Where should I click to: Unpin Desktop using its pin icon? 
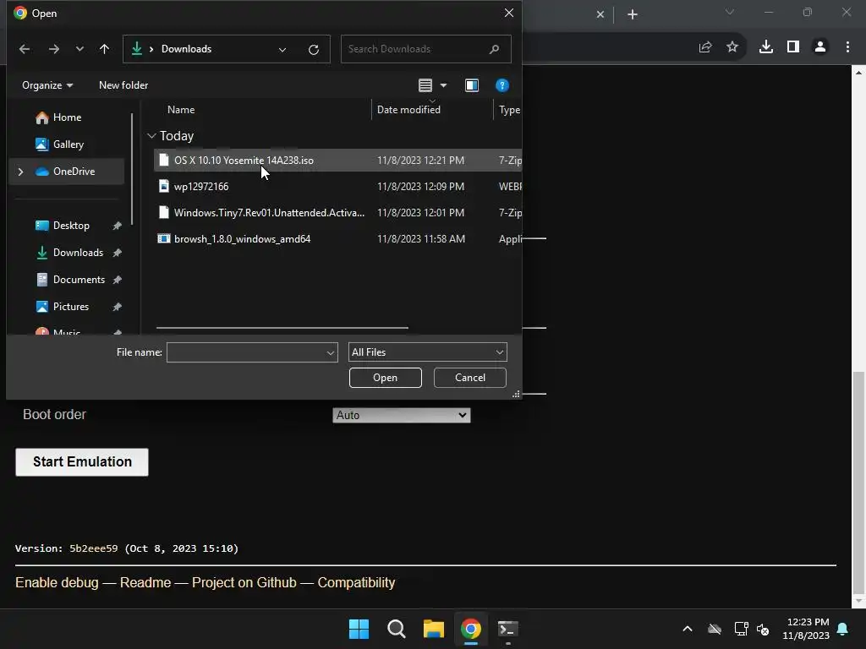pos(117,226)
